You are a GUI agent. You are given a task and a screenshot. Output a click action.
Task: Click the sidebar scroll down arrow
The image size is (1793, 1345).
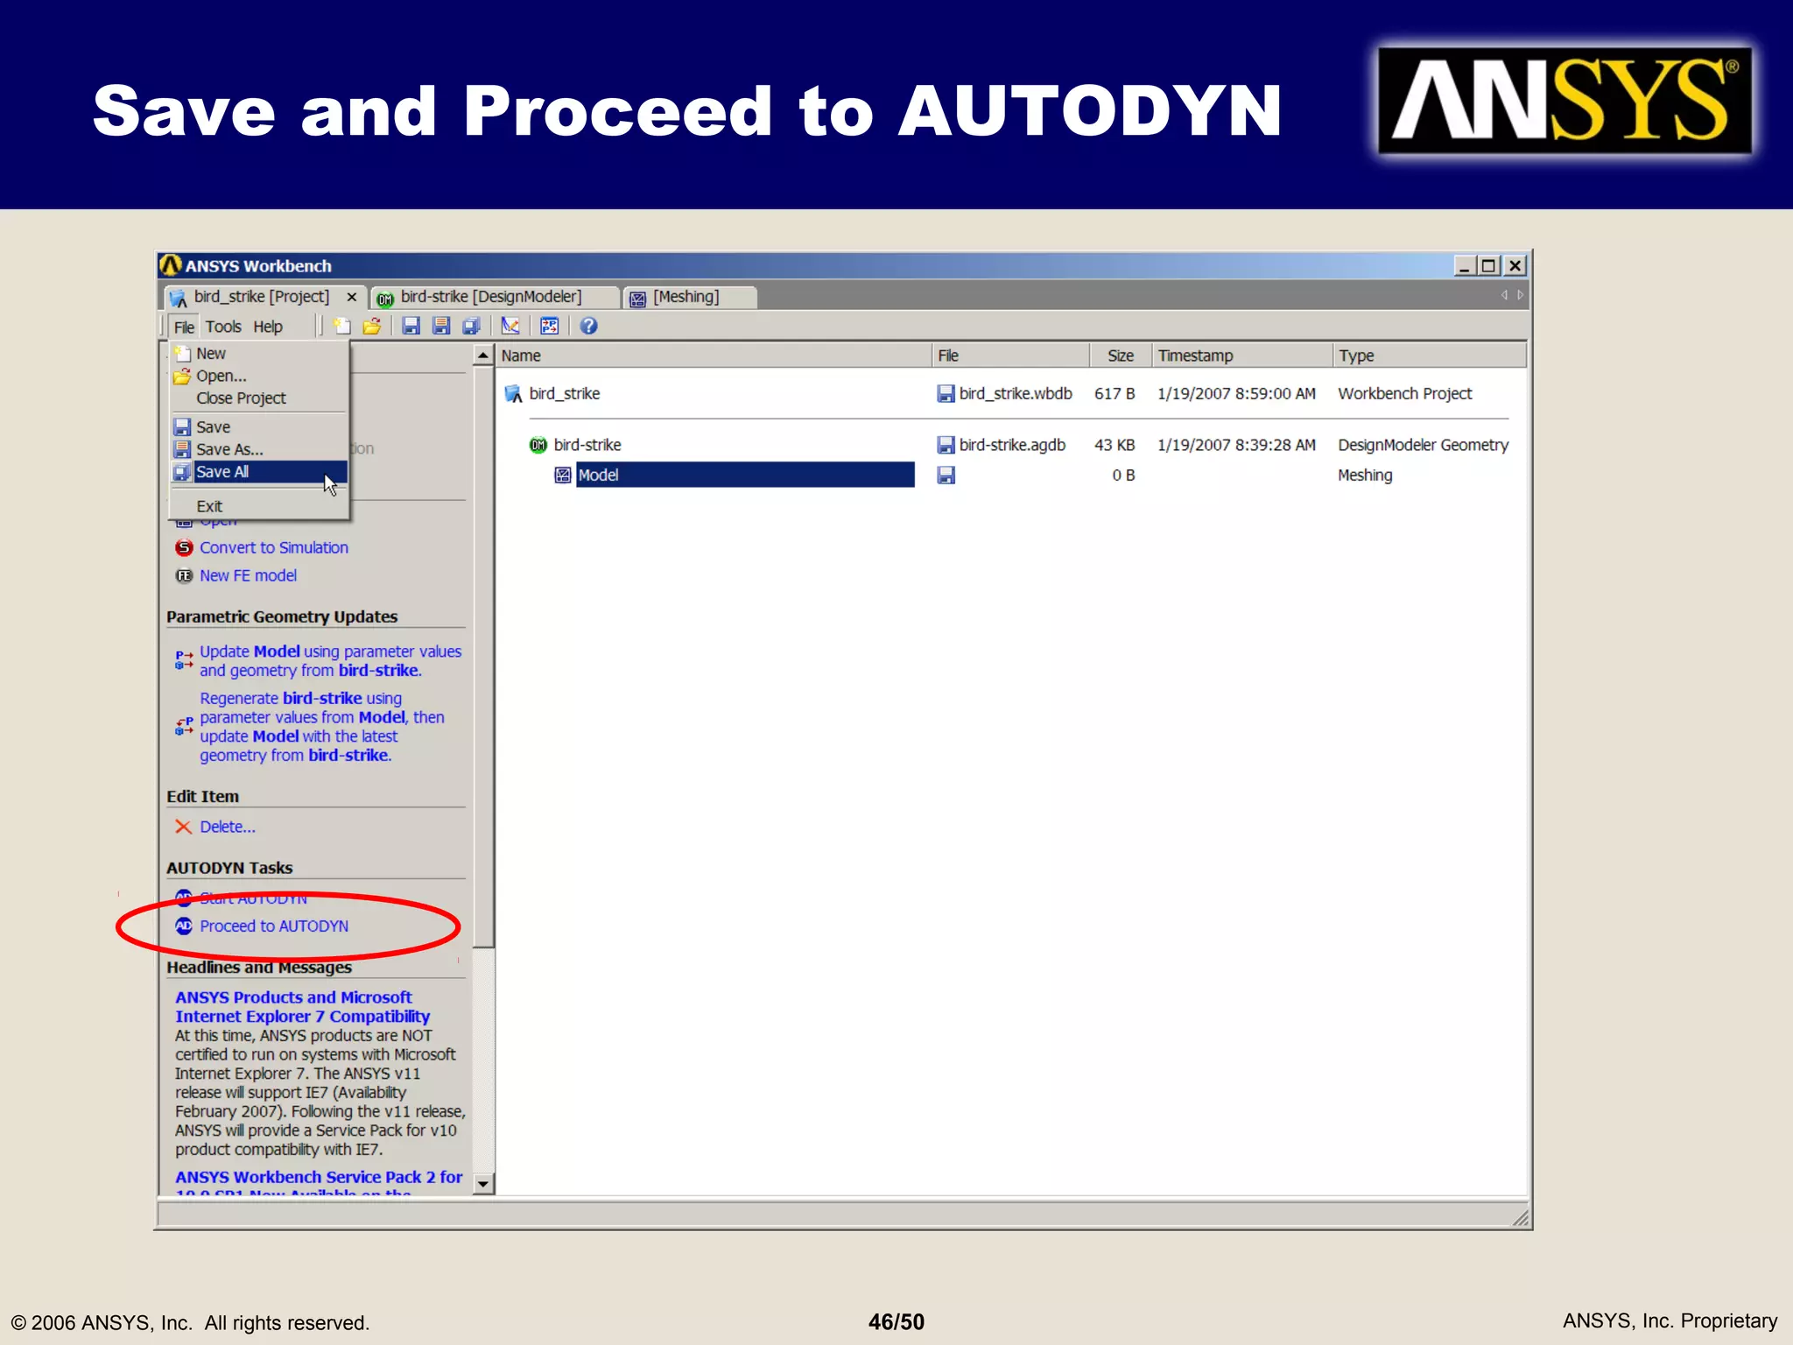click(483, 1184)
